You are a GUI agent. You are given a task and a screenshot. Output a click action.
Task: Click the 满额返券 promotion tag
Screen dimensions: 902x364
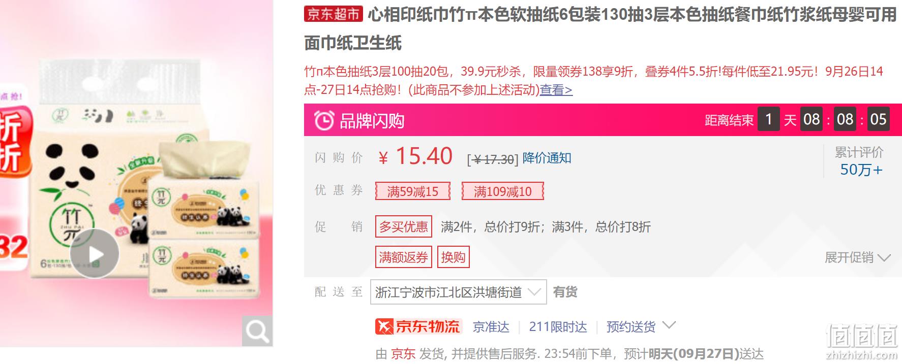click(404, 257)
